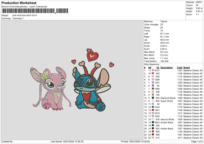Click the 'Stop Sequence:' heading
The width and height of the screenshot is (204, 144).
coord(152,65)
